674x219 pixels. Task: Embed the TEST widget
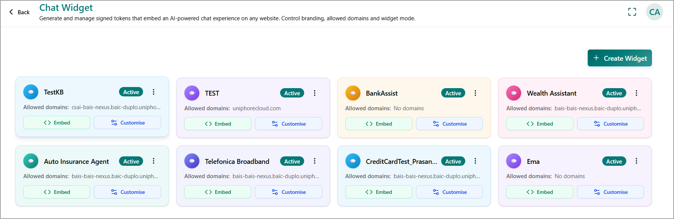[218, 124]
